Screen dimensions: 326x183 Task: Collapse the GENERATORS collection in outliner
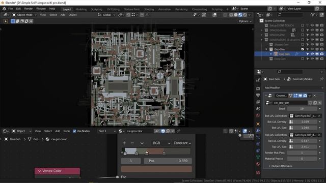pos(262,40)
